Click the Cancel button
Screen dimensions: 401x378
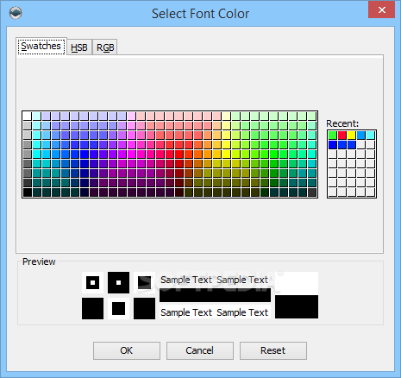[200, 350]
